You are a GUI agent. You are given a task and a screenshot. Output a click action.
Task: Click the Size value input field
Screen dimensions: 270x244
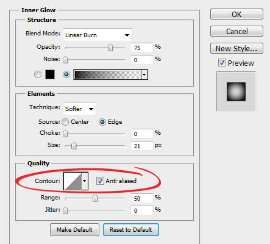click(142, 146)
